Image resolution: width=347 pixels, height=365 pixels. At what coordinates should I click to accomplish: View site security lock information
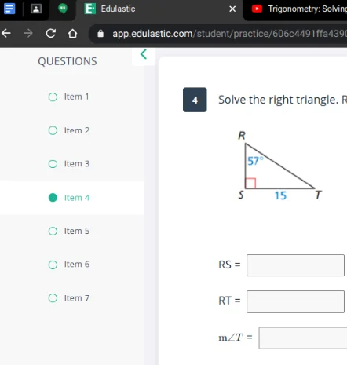pos(100,34)
